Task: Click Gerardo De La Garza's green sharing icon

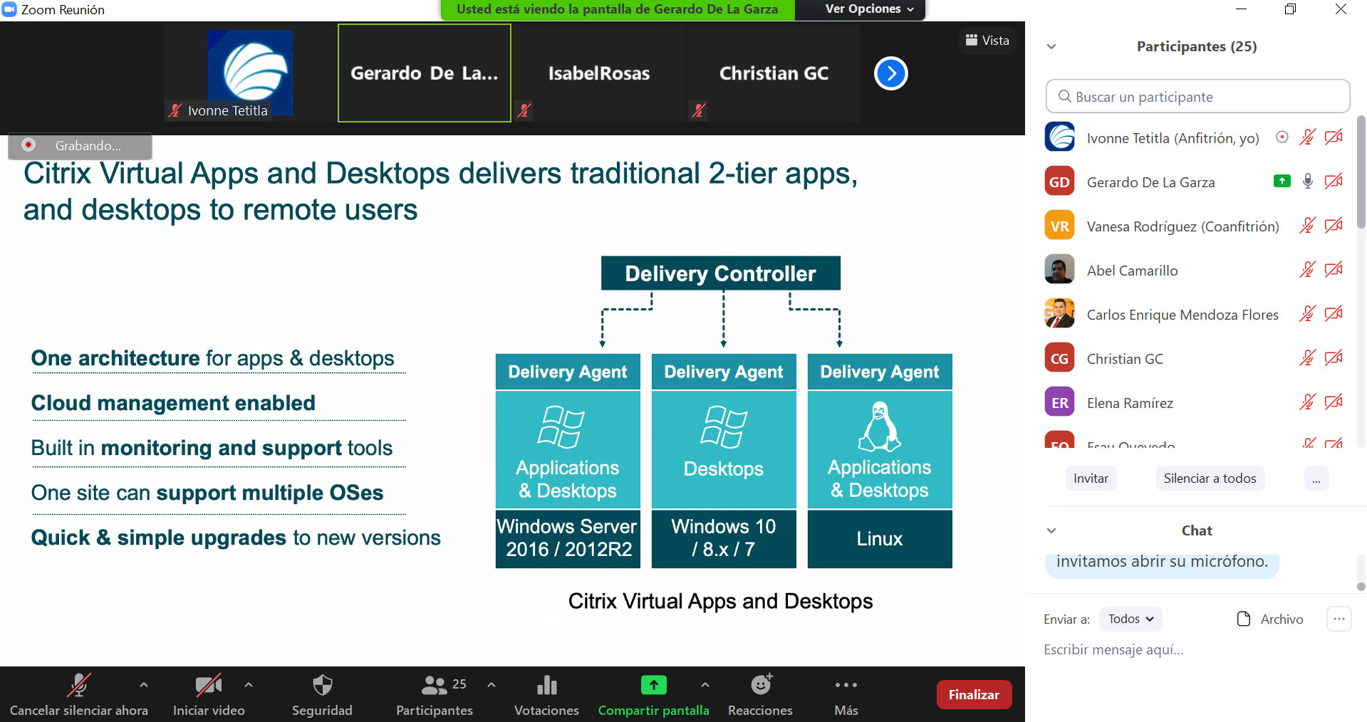Action: (x=1282, y=182)
